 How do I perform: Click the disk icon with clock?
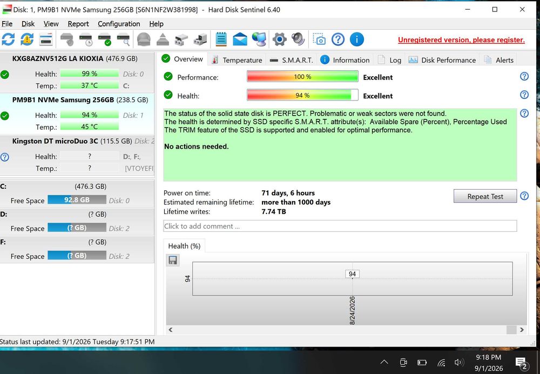(86, 39)
